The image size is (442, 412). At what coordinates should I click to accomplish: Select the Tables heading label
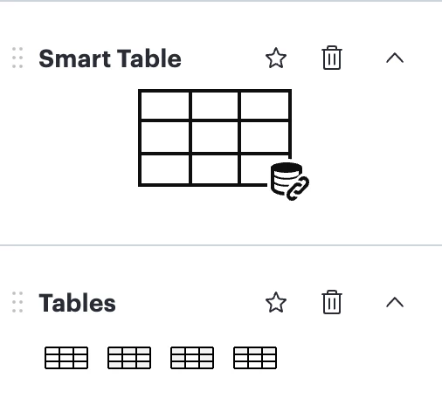77,303
